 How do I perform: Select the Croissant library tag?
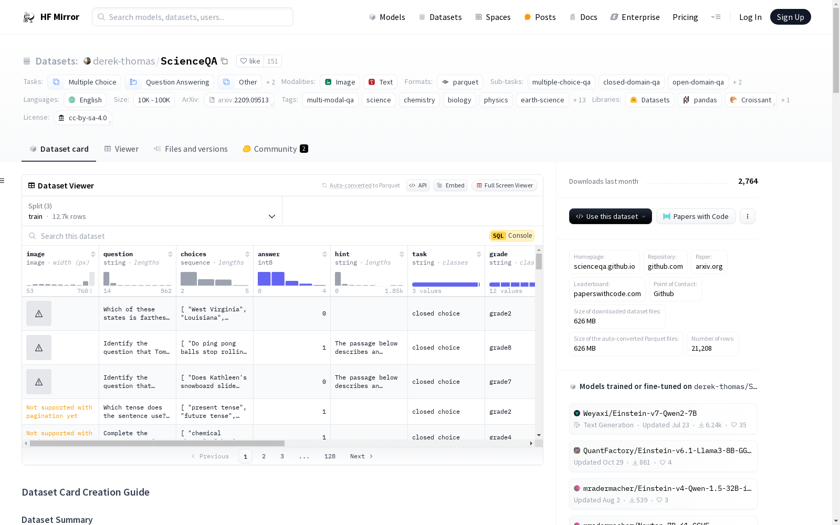coord(751,100)
